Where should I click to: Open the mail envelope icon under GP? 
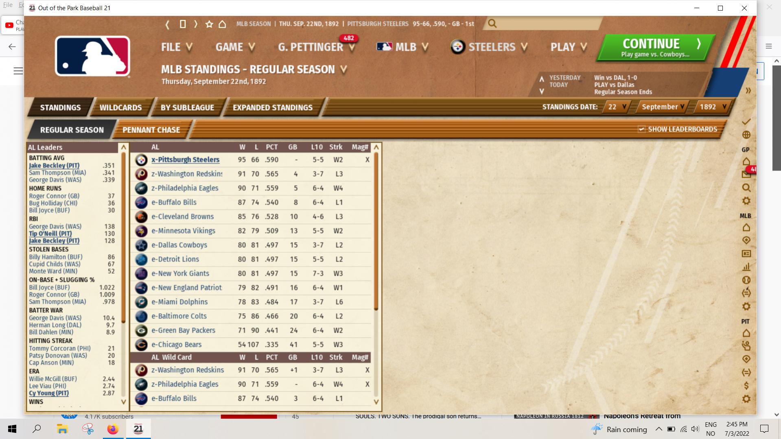click(x=746, y=175)
